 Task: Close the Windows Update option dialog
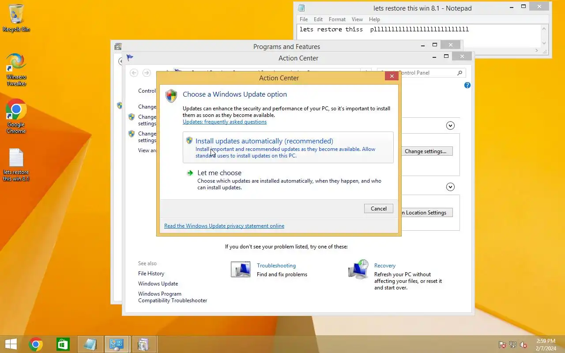(392, 76)
